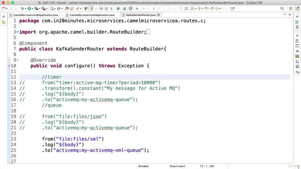The image size is (301, 169).
Task: Click the Pin Editor icon
Action: coord(137,8)
